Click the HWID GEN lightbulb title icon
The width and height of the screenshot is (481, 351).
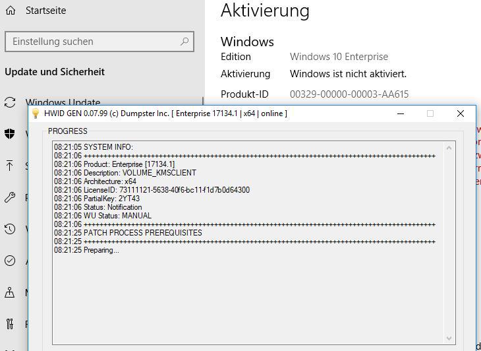pyautogui.click(x=36, y=113)
